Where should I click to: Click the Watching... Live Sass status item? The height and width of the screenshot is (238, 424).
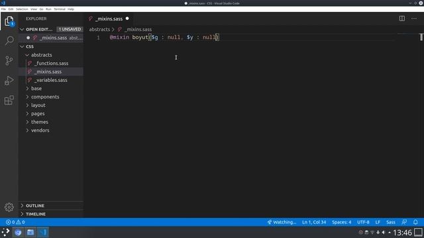[x=282, y=222]
